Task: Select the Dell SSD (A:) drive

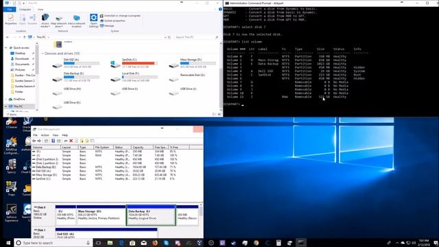Action: 75,63
